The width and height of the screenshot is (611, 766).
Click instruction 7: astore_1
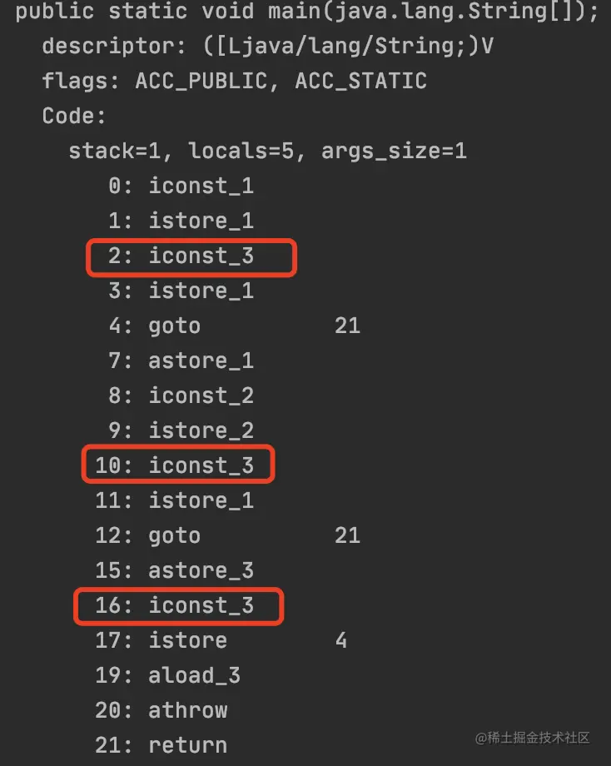(x=181, y=361)
